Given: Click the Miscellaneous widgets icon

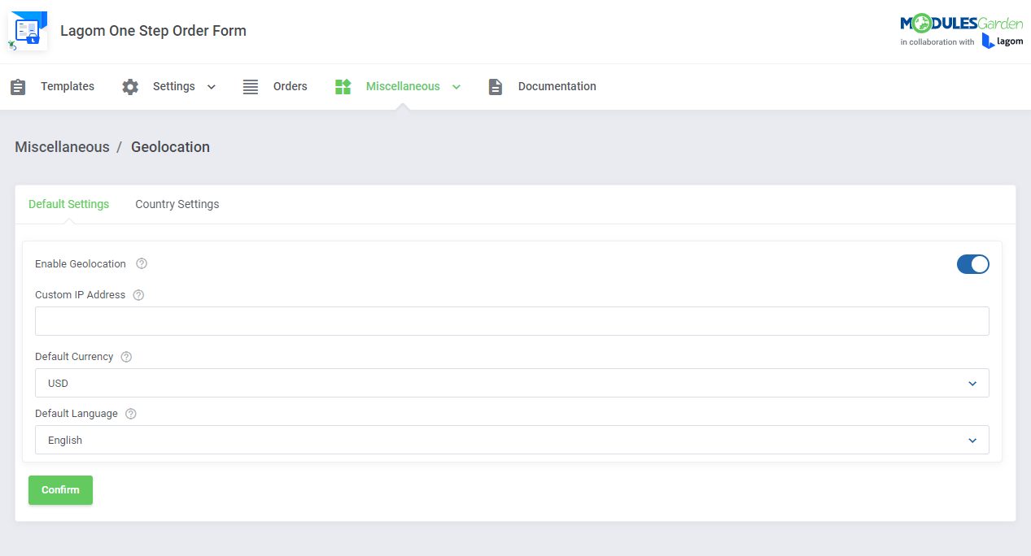Looking at the screenshot, I should (x=343, y=87).
